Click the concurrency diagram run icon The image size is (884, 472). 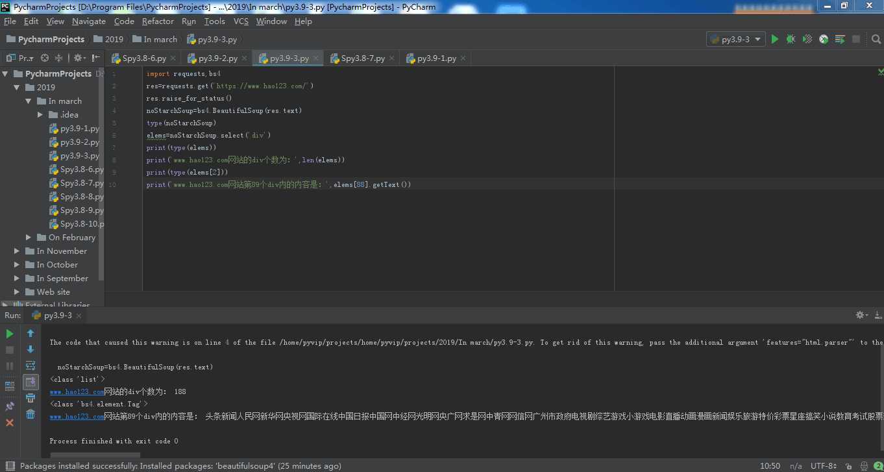(840, 39)
